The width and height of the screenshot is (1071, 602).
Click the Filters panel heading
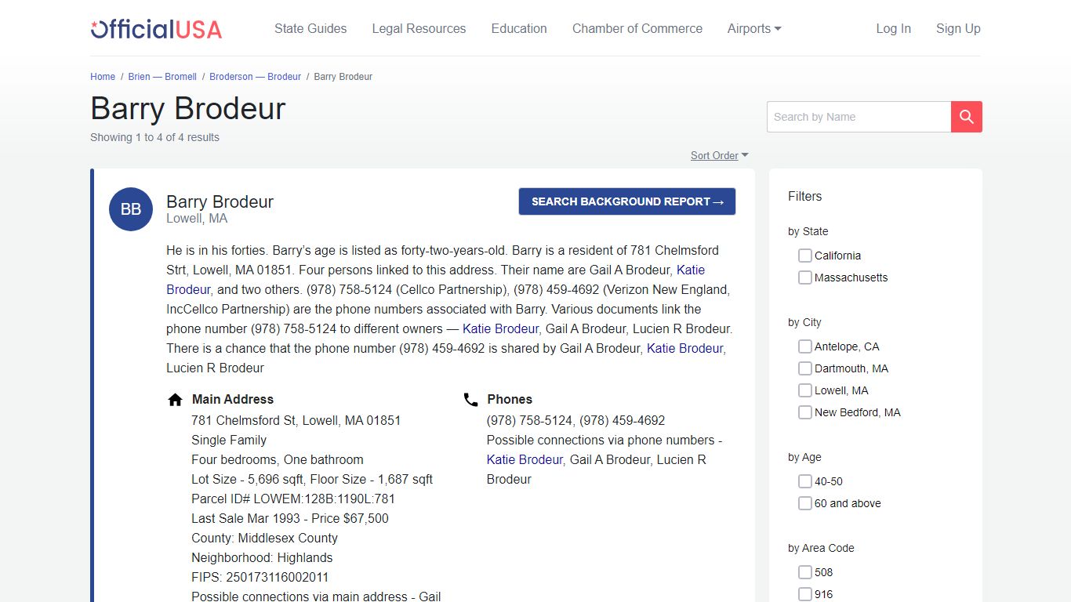click(x=804, y=196)
